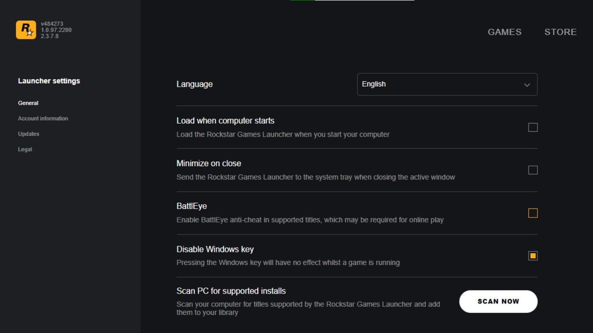Open the STORE tab
The image size is (593, 333).
[x=560, y=32]
